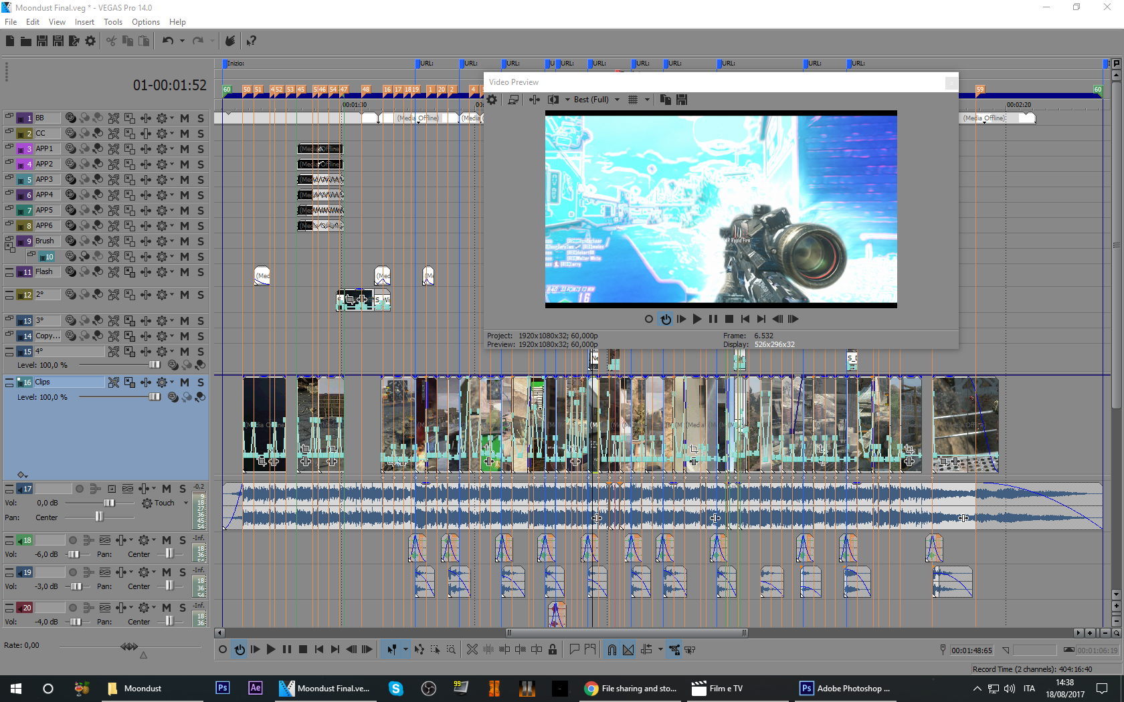The height and width of the screenshot is (702, 1124).
Task: Open the Insert menu
Action: tap(84, 22)
